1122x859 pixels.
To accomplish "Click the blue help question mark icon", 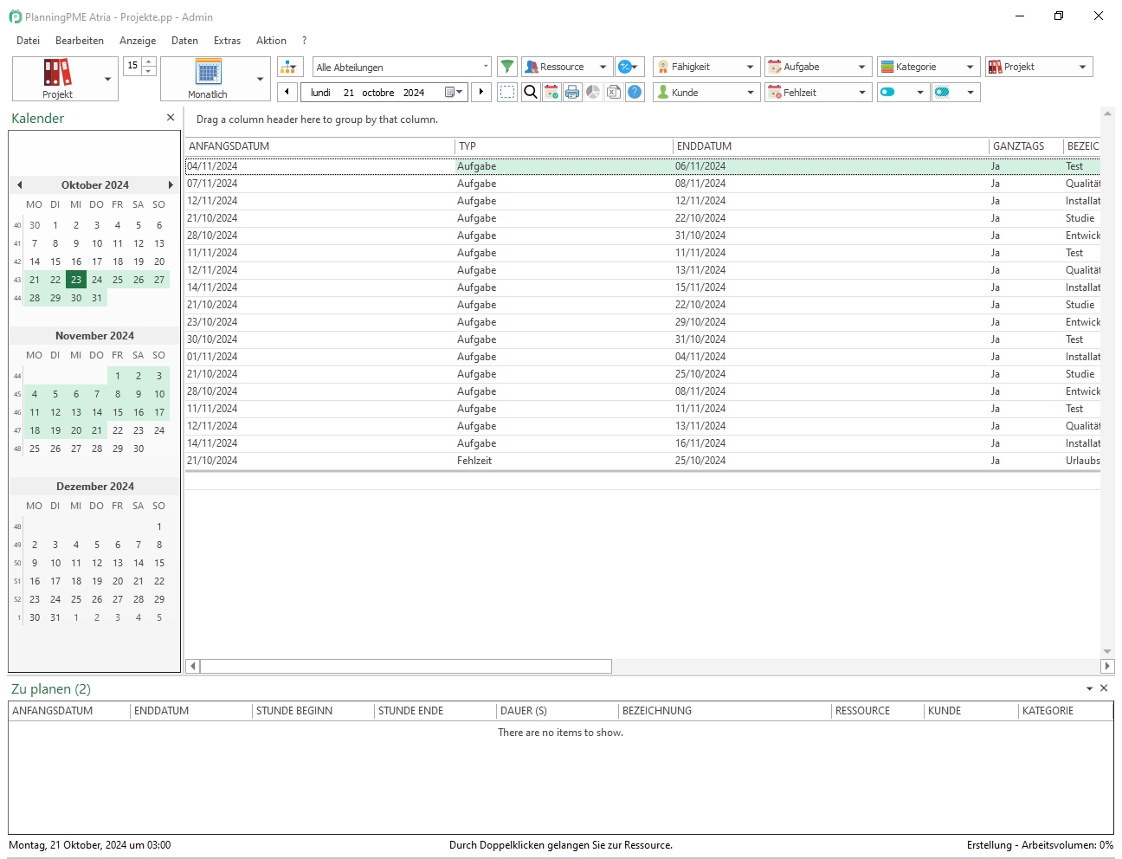I will pos(635,92).
